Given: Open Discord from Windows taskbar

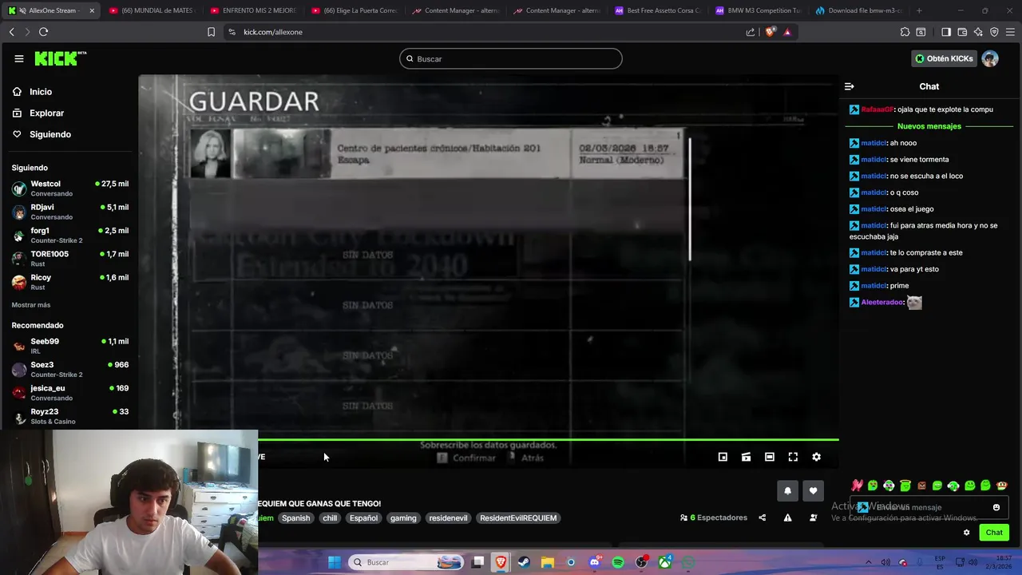Looking at the screenshot, I should (x=594, y=562).
